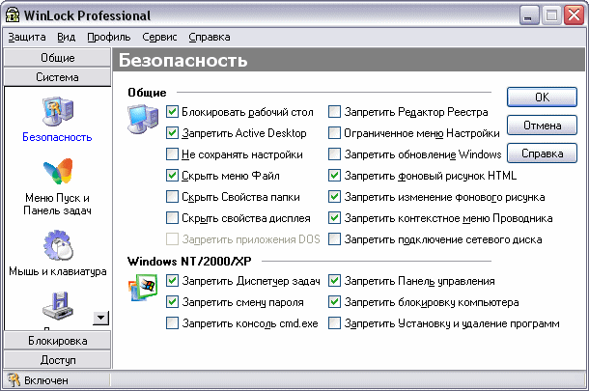Check Ограниченное меню Настройки
This screenshot has height=391, width=589.
pos(334,133)
